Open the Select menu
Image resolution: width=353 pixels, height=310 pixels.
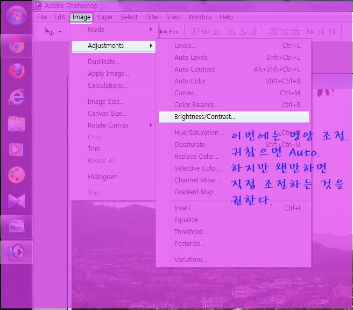[x=129, y=17]
